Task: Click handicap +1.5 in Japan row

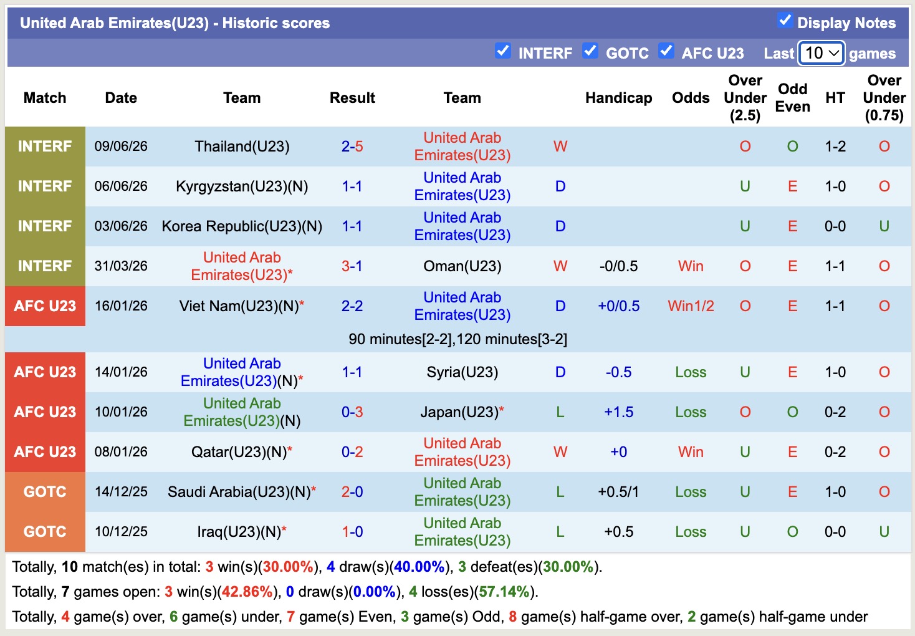Action: click(618, 412)
